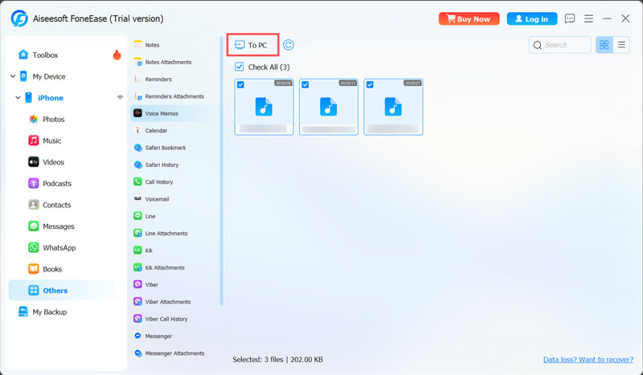Select the 00:00:11 voice memo thumbnail
This screenshot has height=375, width=643.
coord(329,107)
